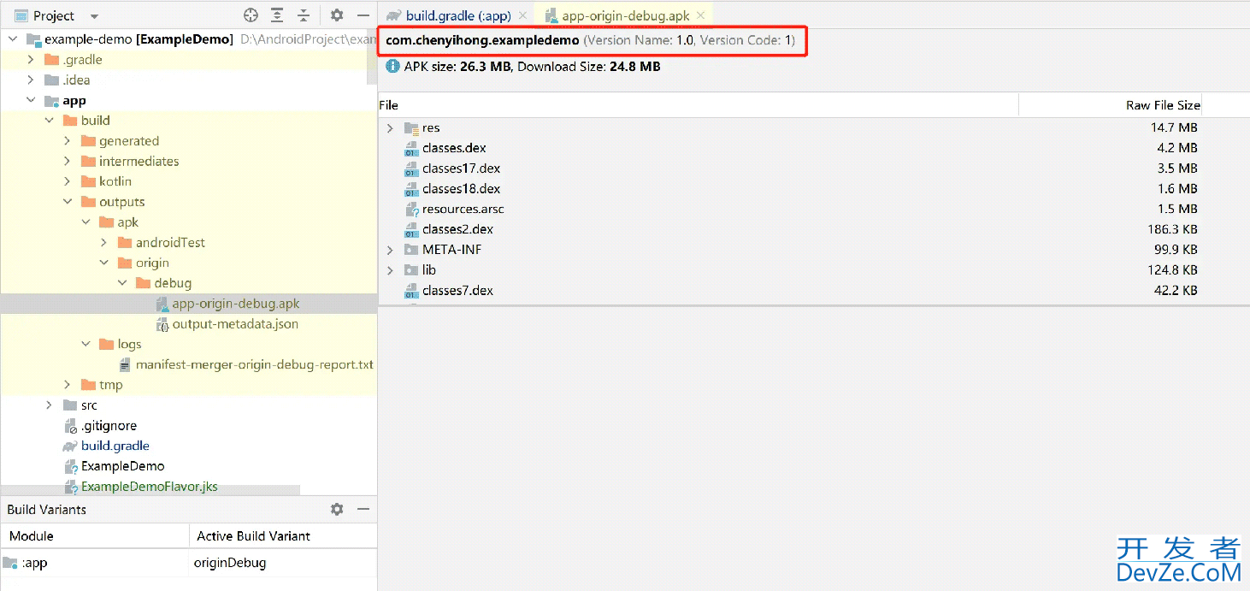Click the 14.7 MB size value
Viewport: 1250px width, 591px height.
(1174, 127)
